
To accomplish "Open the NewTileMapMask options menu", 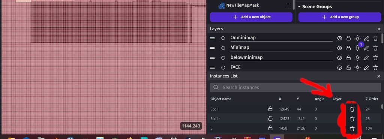I will [288, 5].
